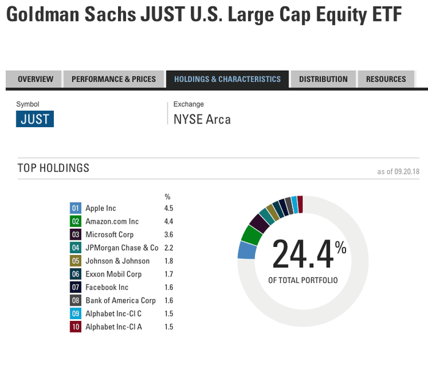The image size is (428, 365).
Task: Open the Overview tab
Action: coord(35,79)
